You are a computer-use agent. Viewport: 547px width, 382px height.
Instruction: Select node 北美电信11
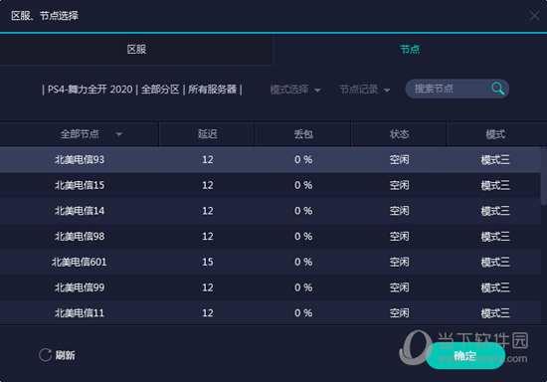tap(271, 313)
